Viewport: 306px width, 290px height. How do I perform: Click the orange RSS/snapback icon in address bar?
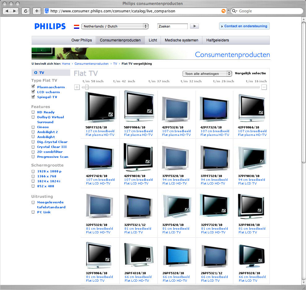coord(223,11)
